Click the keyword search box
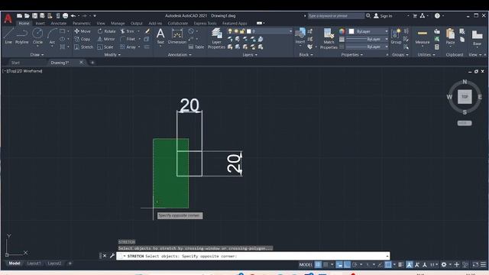 click(x=336, y=15)
